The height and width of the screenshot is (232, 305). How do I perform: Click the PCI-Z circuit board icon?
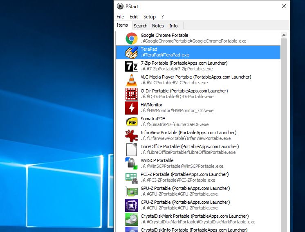pyautogui.click(x=132, y=178)
